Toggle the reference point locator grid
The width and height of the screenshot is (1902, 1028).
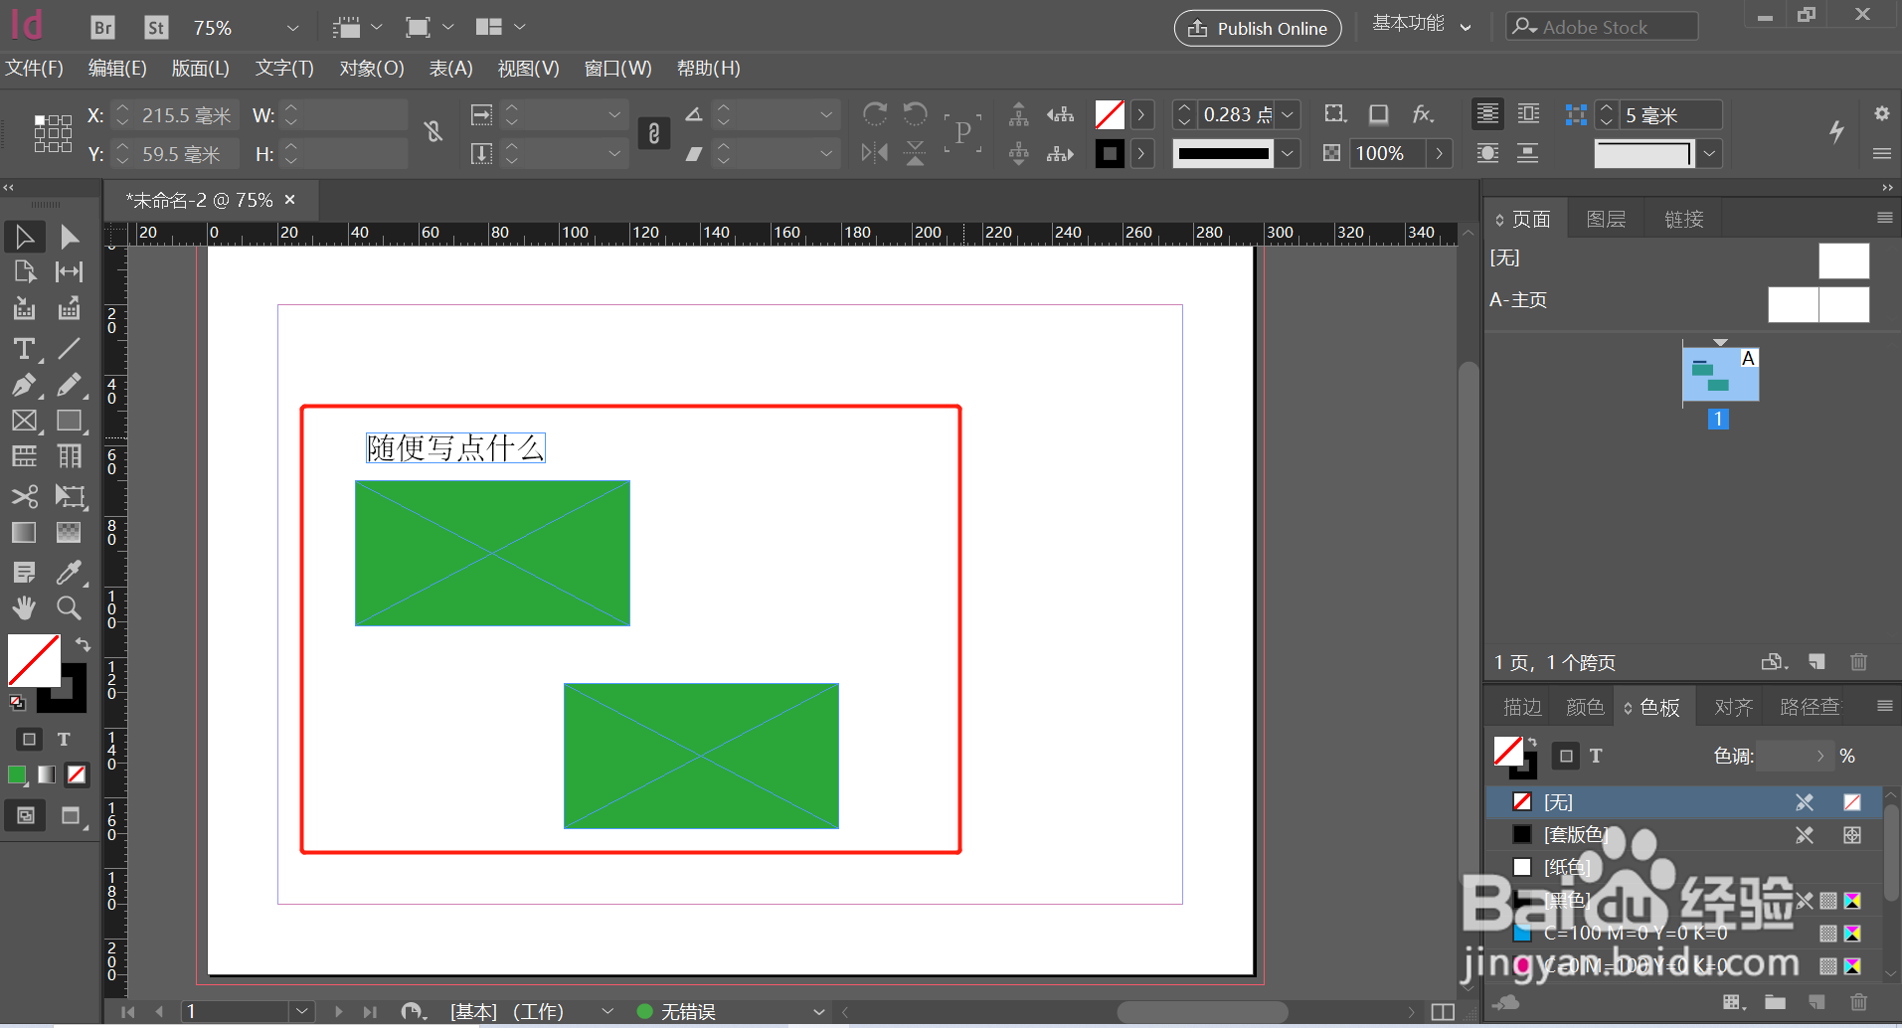53,133
